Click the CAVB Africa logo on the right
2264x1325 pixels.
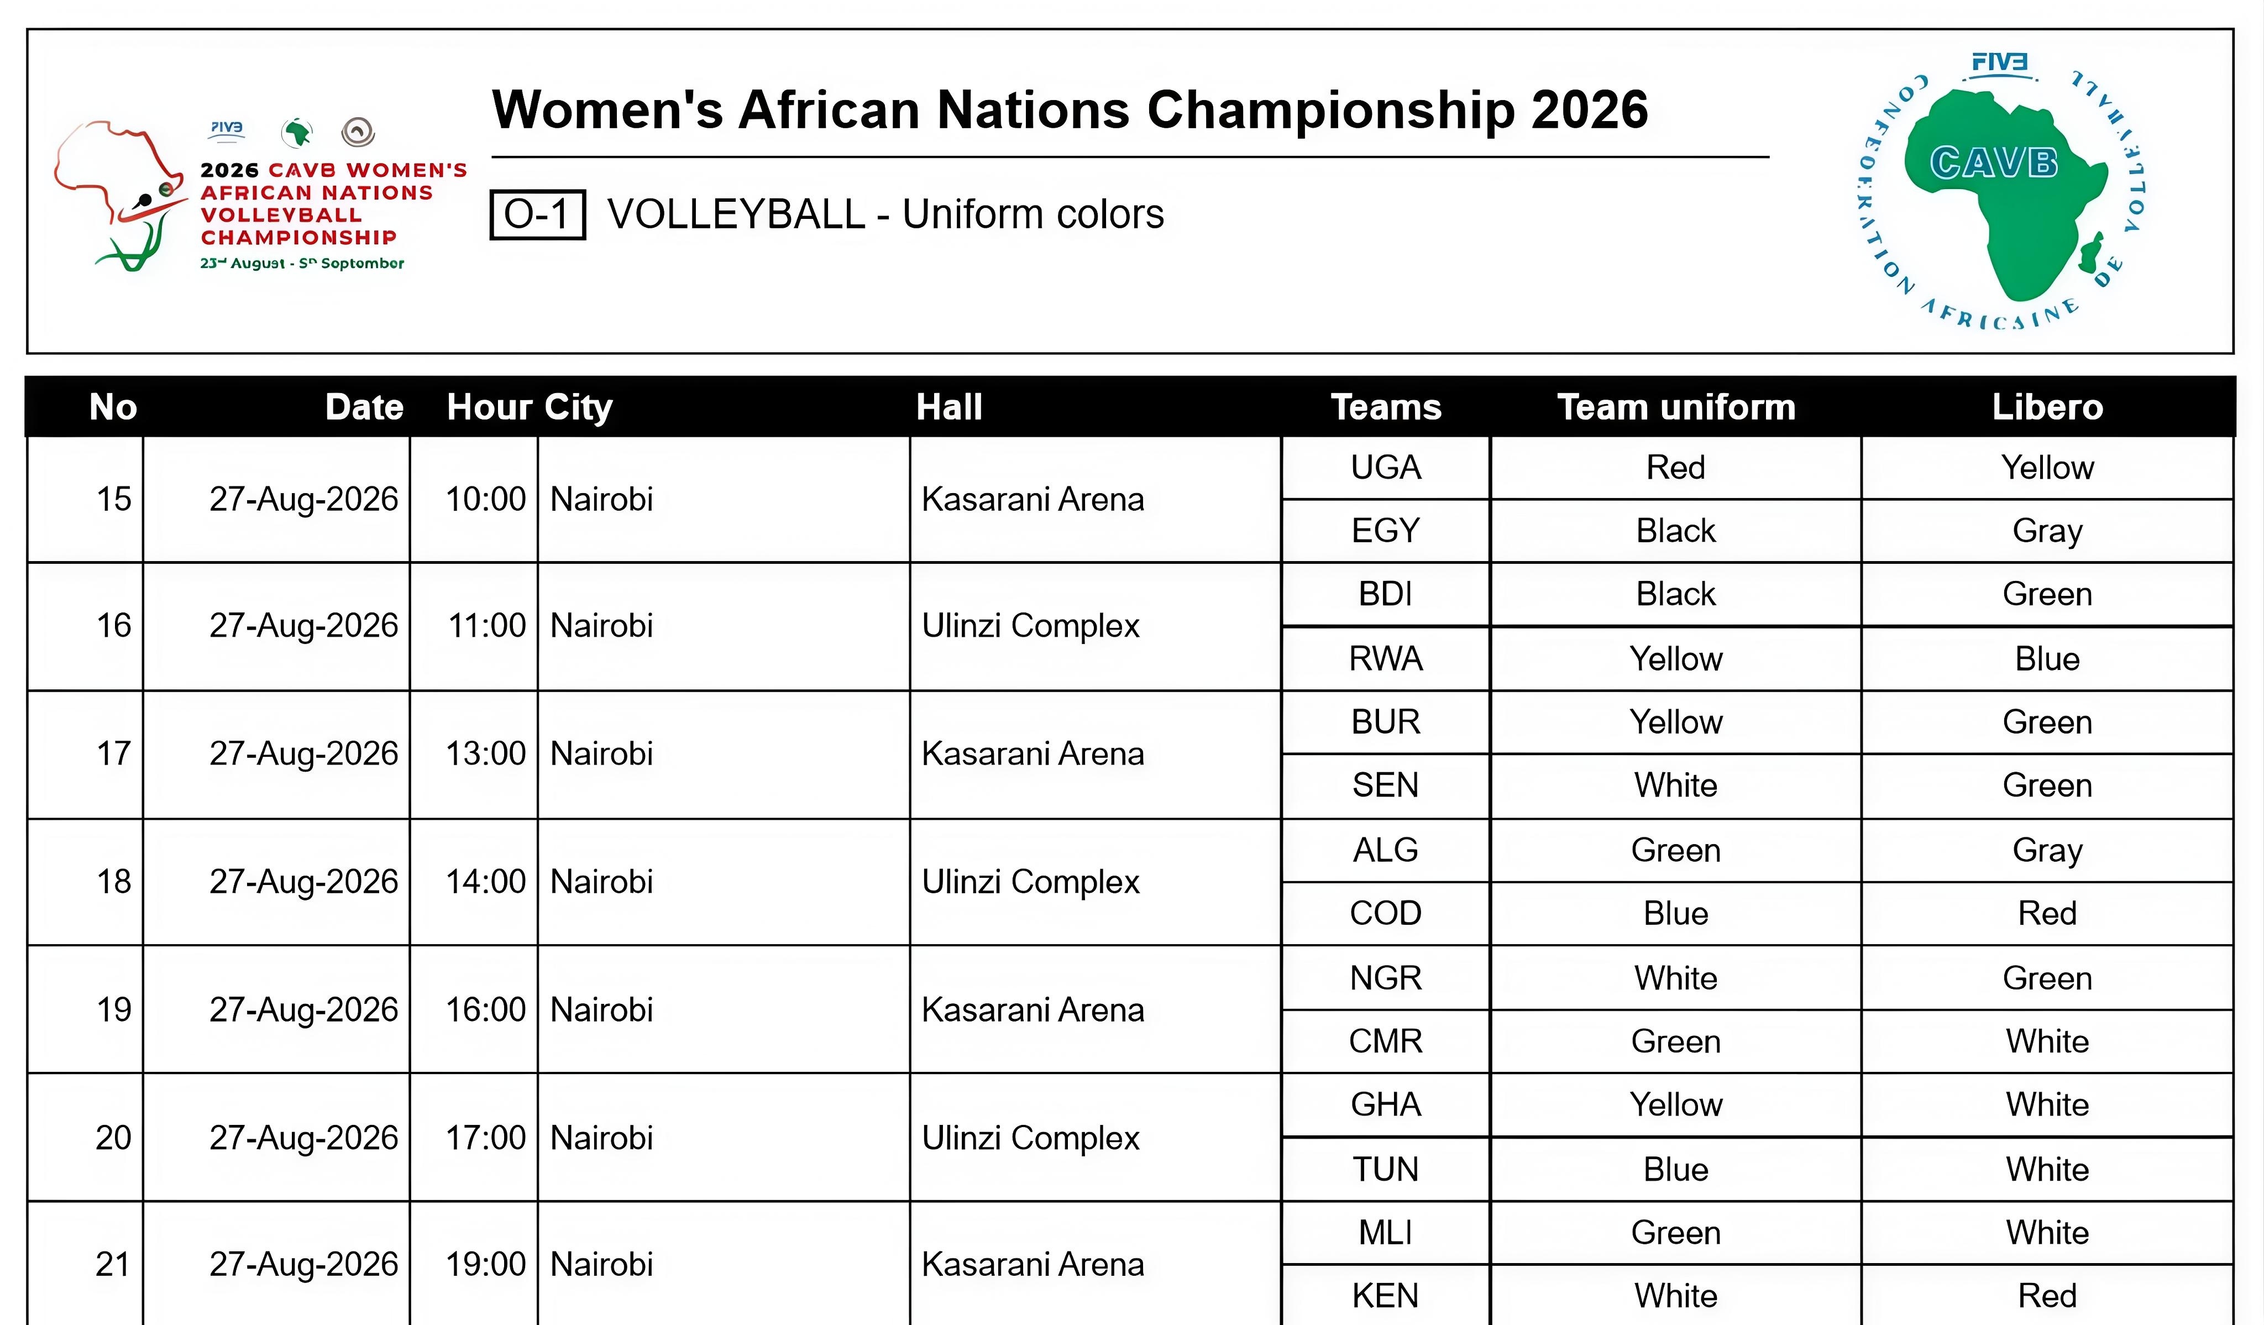2000,191
